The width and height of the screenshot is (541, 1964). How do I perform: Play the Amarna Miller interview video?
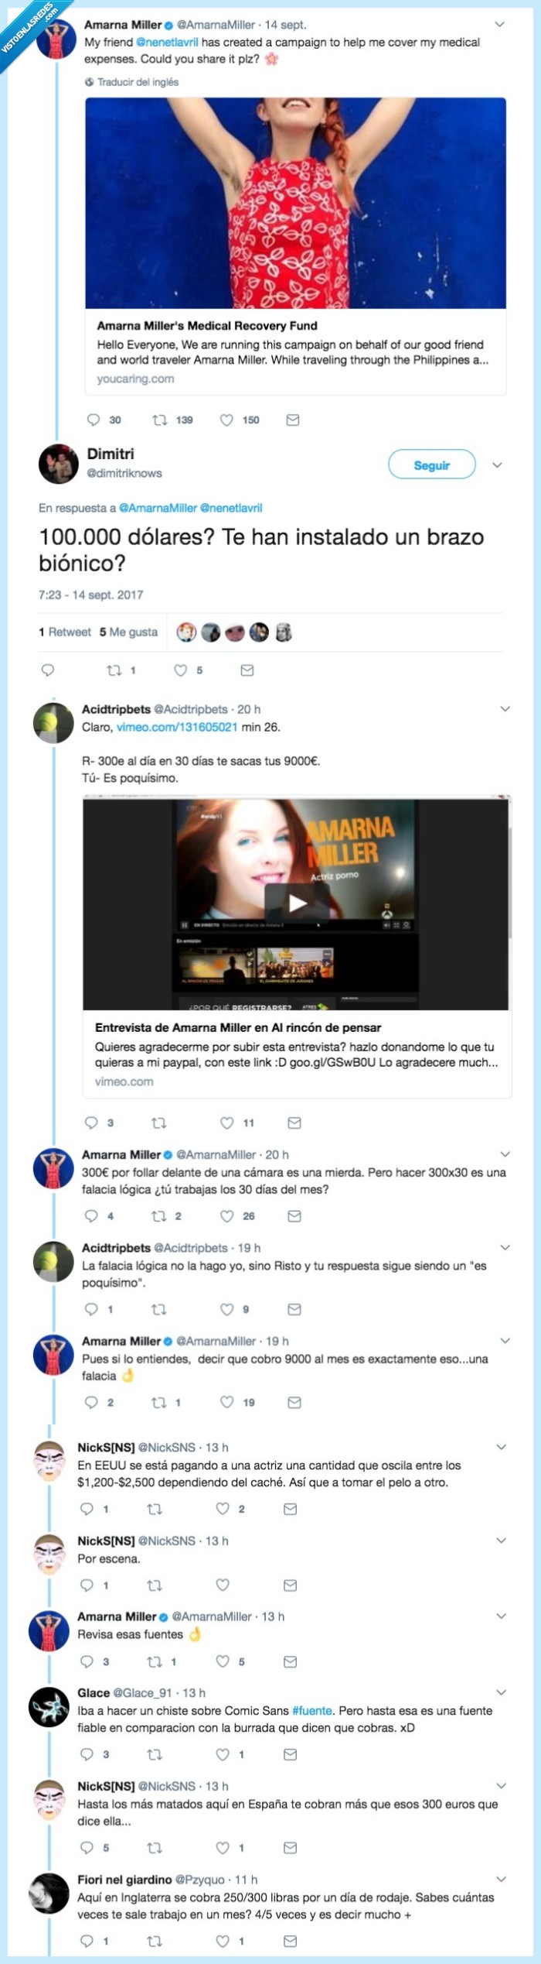coord(297,903)
